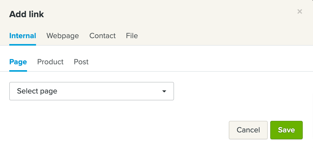Dismiss the dialog with the X icon
Screen dimensions: 313x148
pyautogui.click(x=300, y=12)
